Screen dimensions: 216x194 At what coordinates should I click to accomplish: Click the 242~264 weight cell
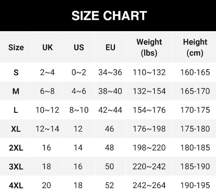click(149, 185)
